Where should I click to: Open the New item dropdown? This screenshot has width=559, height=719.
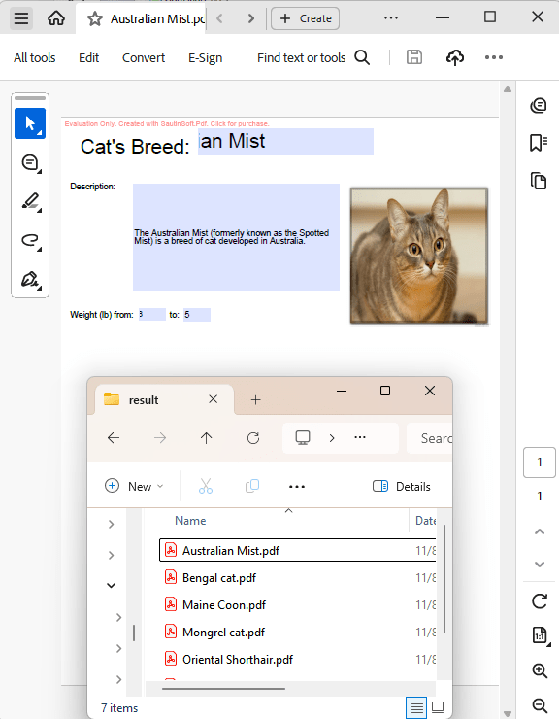134,486
